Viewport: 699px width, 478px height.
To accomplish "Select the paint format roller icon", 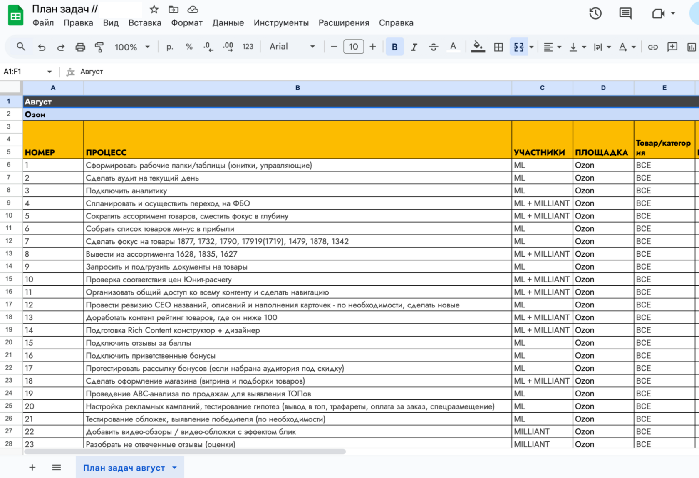I will (x=99, y=47).
